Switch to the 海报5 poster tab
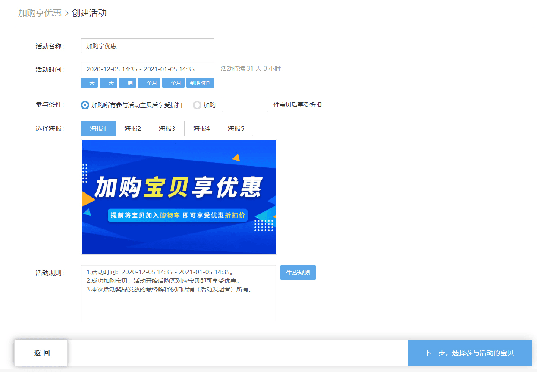Viewport: 537px width, 372px height. pos(236,128)
